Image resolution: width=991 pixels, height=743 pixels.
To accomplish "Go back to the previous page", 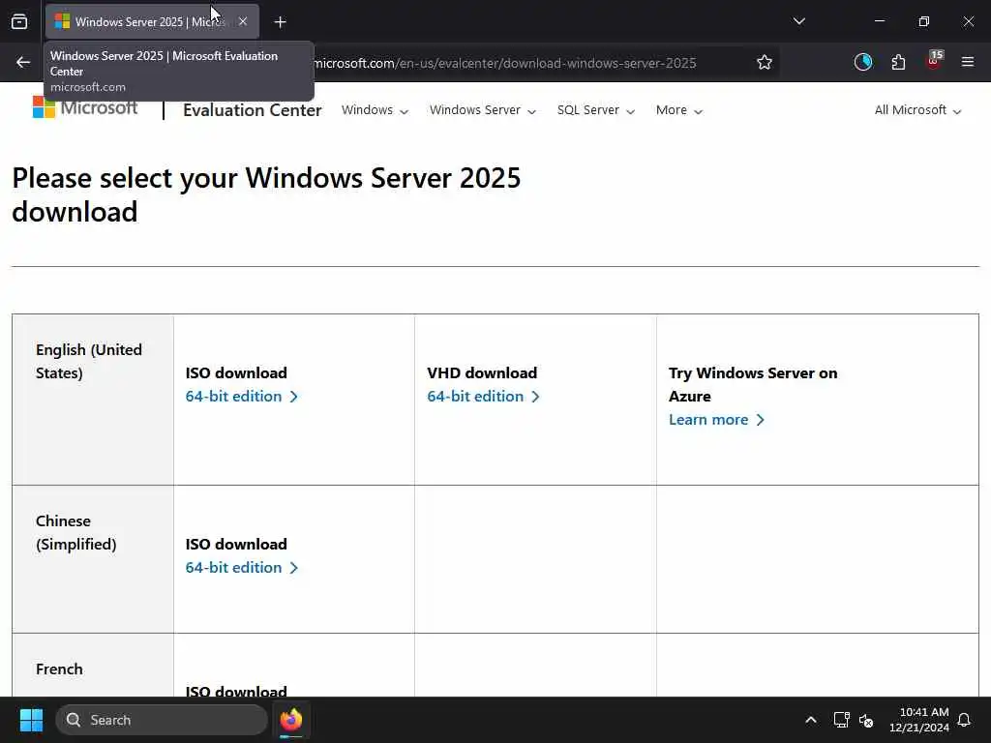I will (23, 62).
